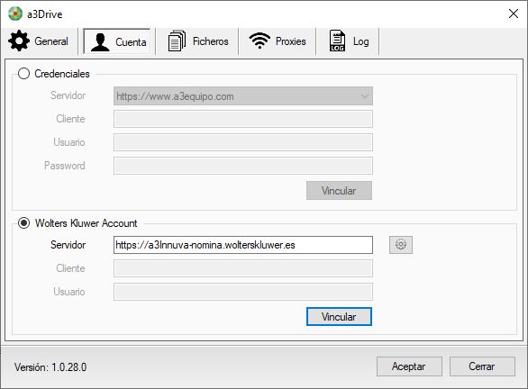This screenshot has width=528, height=389.
Task: Open server settings via gear button
Action: click(401, 245)
